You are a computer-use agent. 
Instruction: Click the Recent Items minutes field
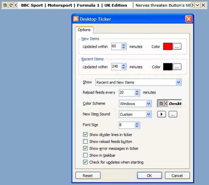(x=116, y=67)
